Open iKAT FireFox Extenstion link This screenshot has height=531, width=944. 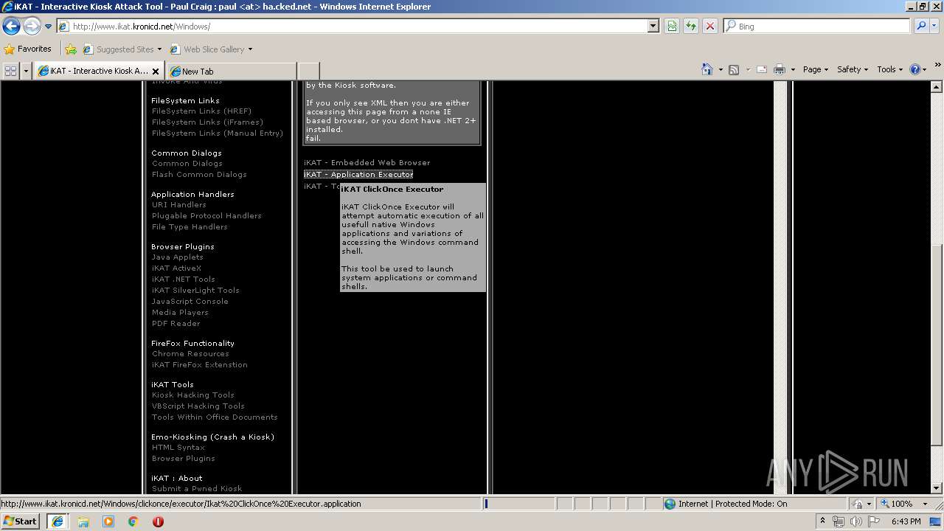coord(199,365)
